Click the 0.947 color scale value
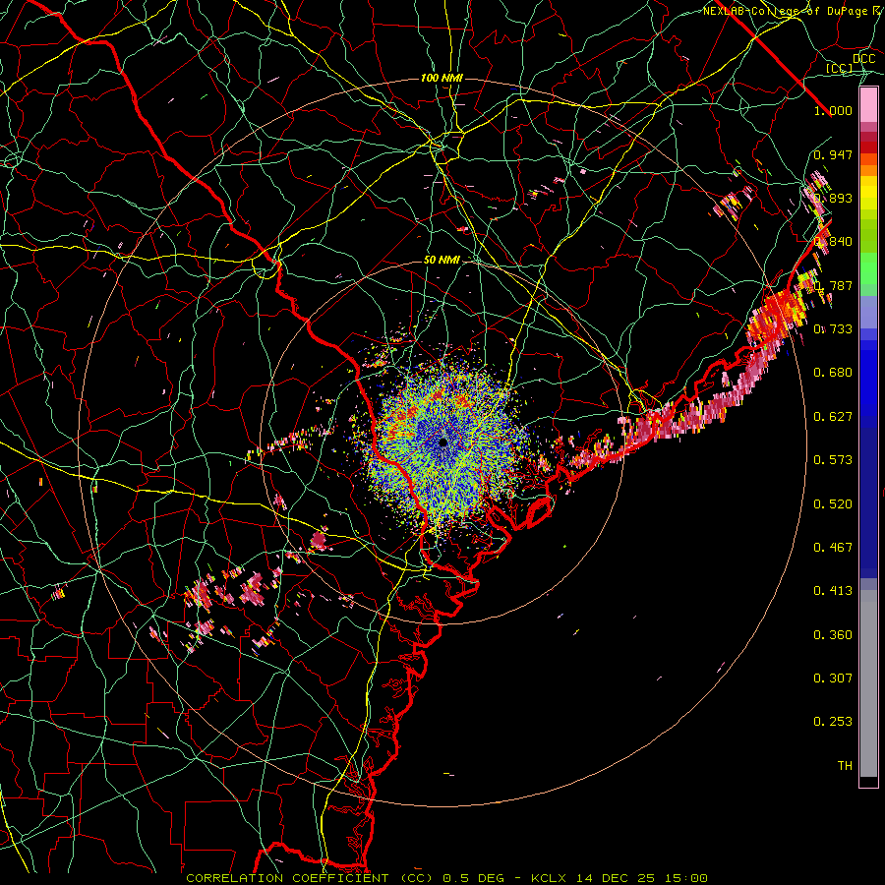Screen dimensions: 885x885 coord(833,154)
